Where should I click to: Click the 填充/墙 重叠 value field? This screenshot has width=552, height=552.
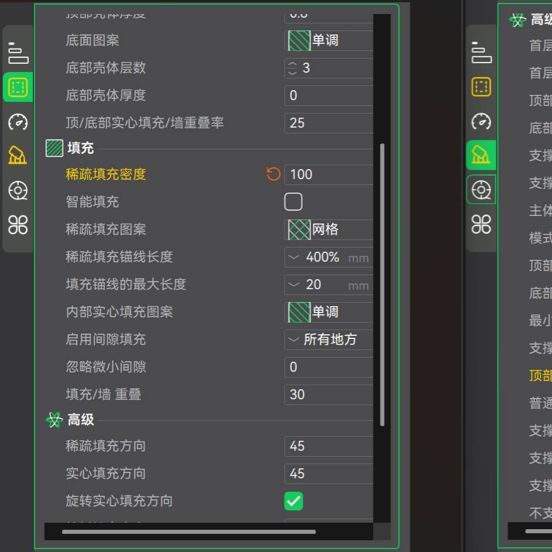(328, 395)
